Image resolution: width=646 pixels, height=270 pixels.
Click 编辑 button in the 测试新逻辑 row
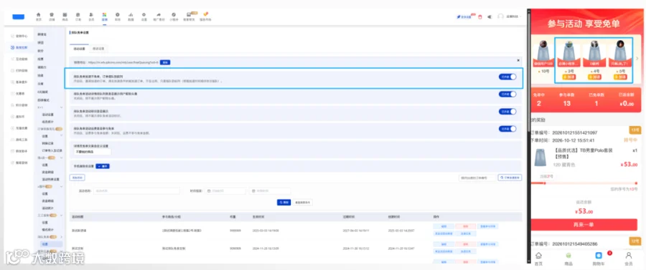coord(444,226)
